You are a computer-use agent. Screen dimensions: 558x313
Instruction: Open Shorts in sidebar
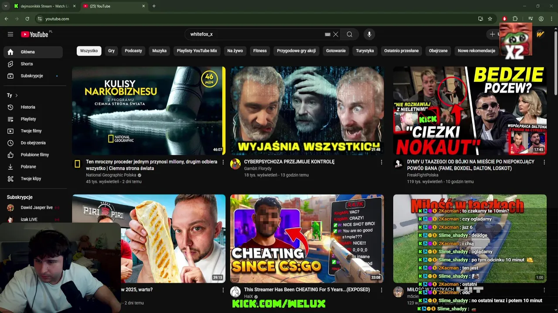click(33, 64)
